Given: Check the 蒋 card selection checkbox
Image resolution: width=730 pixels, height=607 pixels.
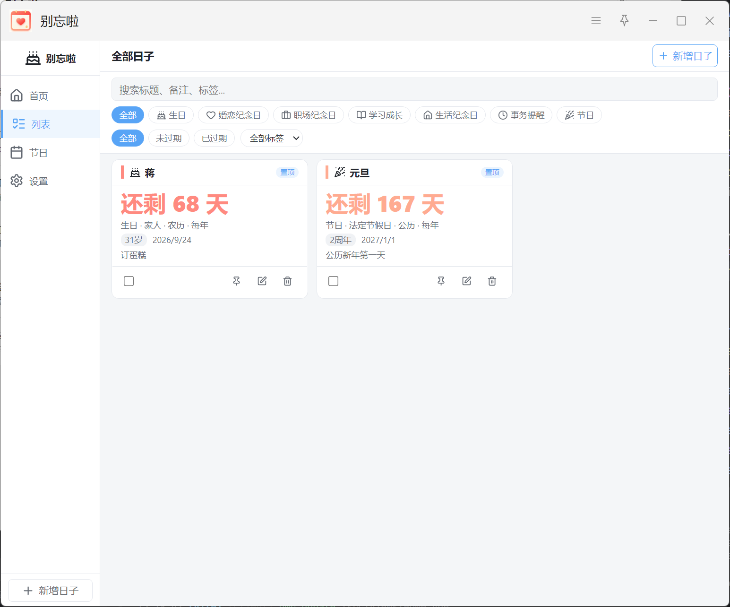Looking at the screenshot, I should pos(129,281).
